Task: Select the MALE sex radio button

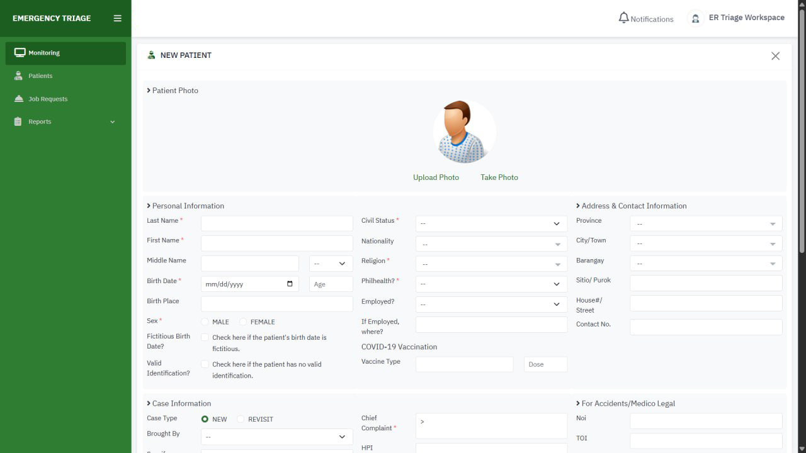Action: coord(205,322)
